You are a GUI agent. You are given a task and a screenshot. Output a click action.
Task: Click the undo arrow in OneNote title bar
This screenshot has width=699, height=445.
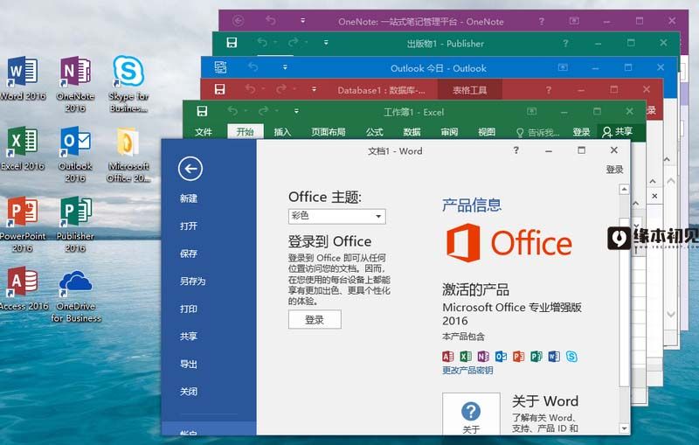tap(271, 20)
